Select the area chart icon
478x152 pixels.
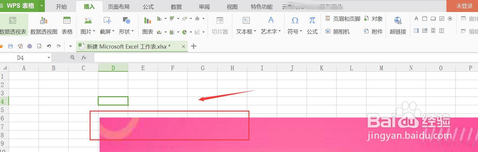click(x=159, y=32)
